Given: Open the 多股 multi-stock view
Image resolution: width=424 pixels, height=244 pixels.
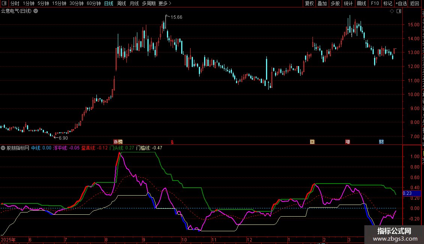Looking at the screenshot, I should coord(335,3).
